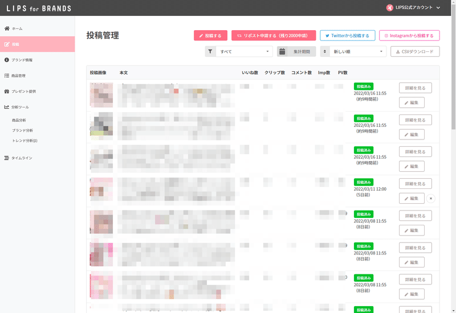Click the クリップ数 column header
The height and width of the screenshot is (313, 456).
[275, 73]
